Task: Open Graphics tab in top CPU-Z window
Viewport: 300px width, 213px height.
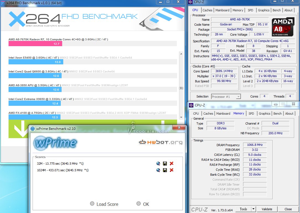Action: point(264,10)
